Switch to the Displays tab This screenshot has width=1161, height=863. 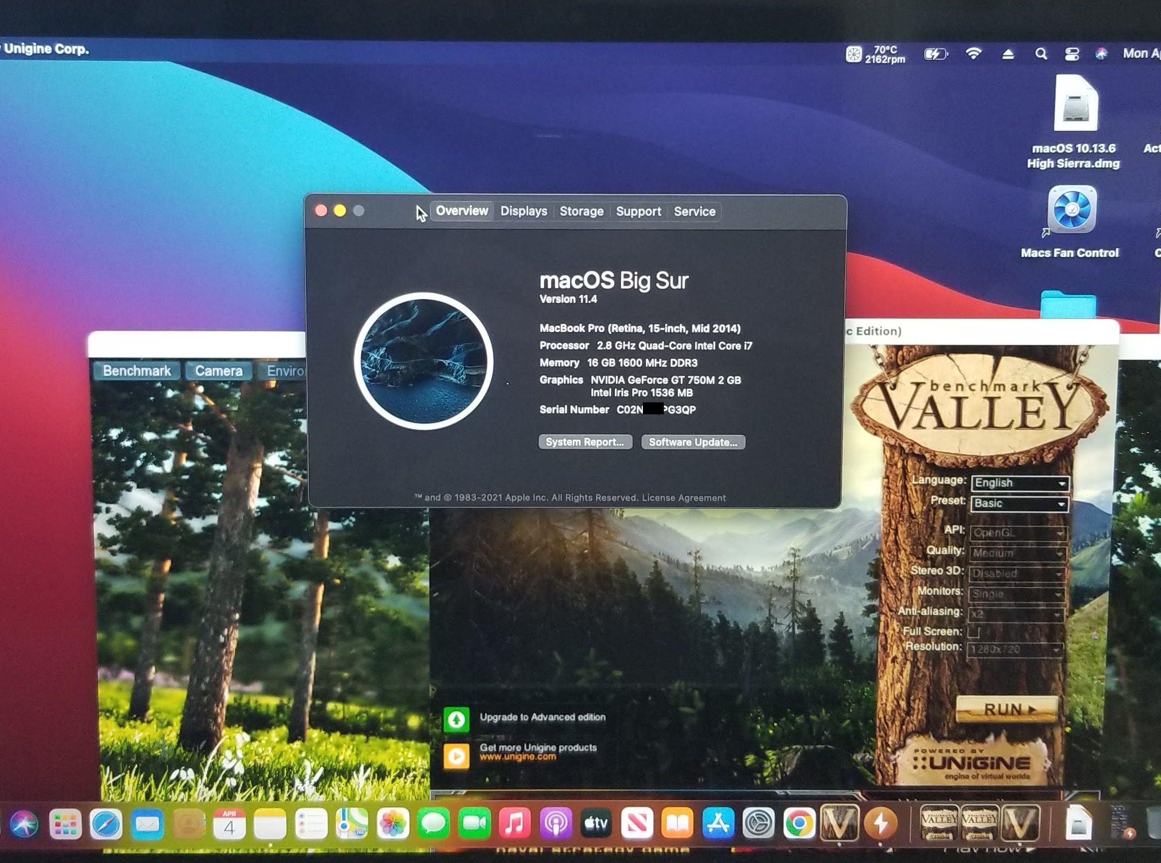click(523, 211)
